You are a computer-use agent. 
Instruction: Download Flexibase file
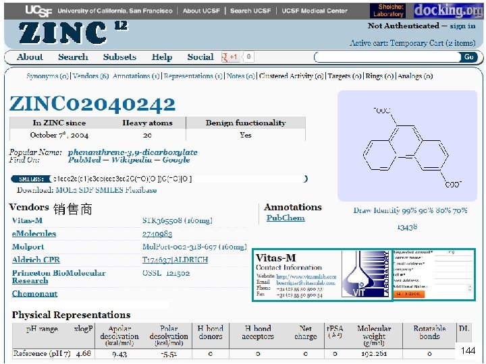click(x=141, y=190)
